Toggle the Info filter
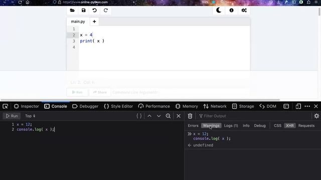Viewport: 321px width, 180px height. [246, 125]
